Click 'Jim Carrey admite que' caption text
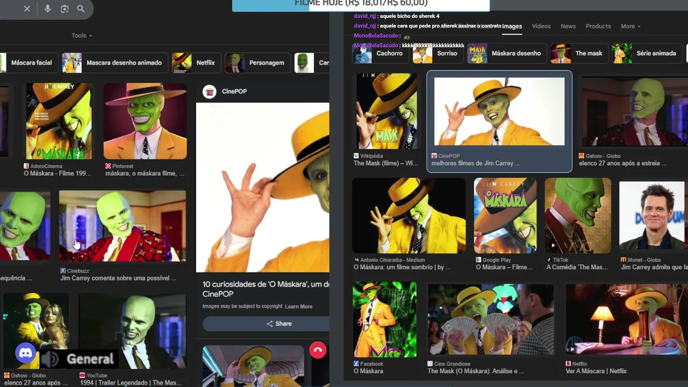The height and width of the screenshot is (387, 688). (x=654, y=267)
